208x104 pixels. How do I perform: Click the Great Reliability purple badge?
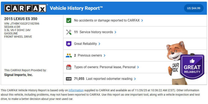coord(192,66)
